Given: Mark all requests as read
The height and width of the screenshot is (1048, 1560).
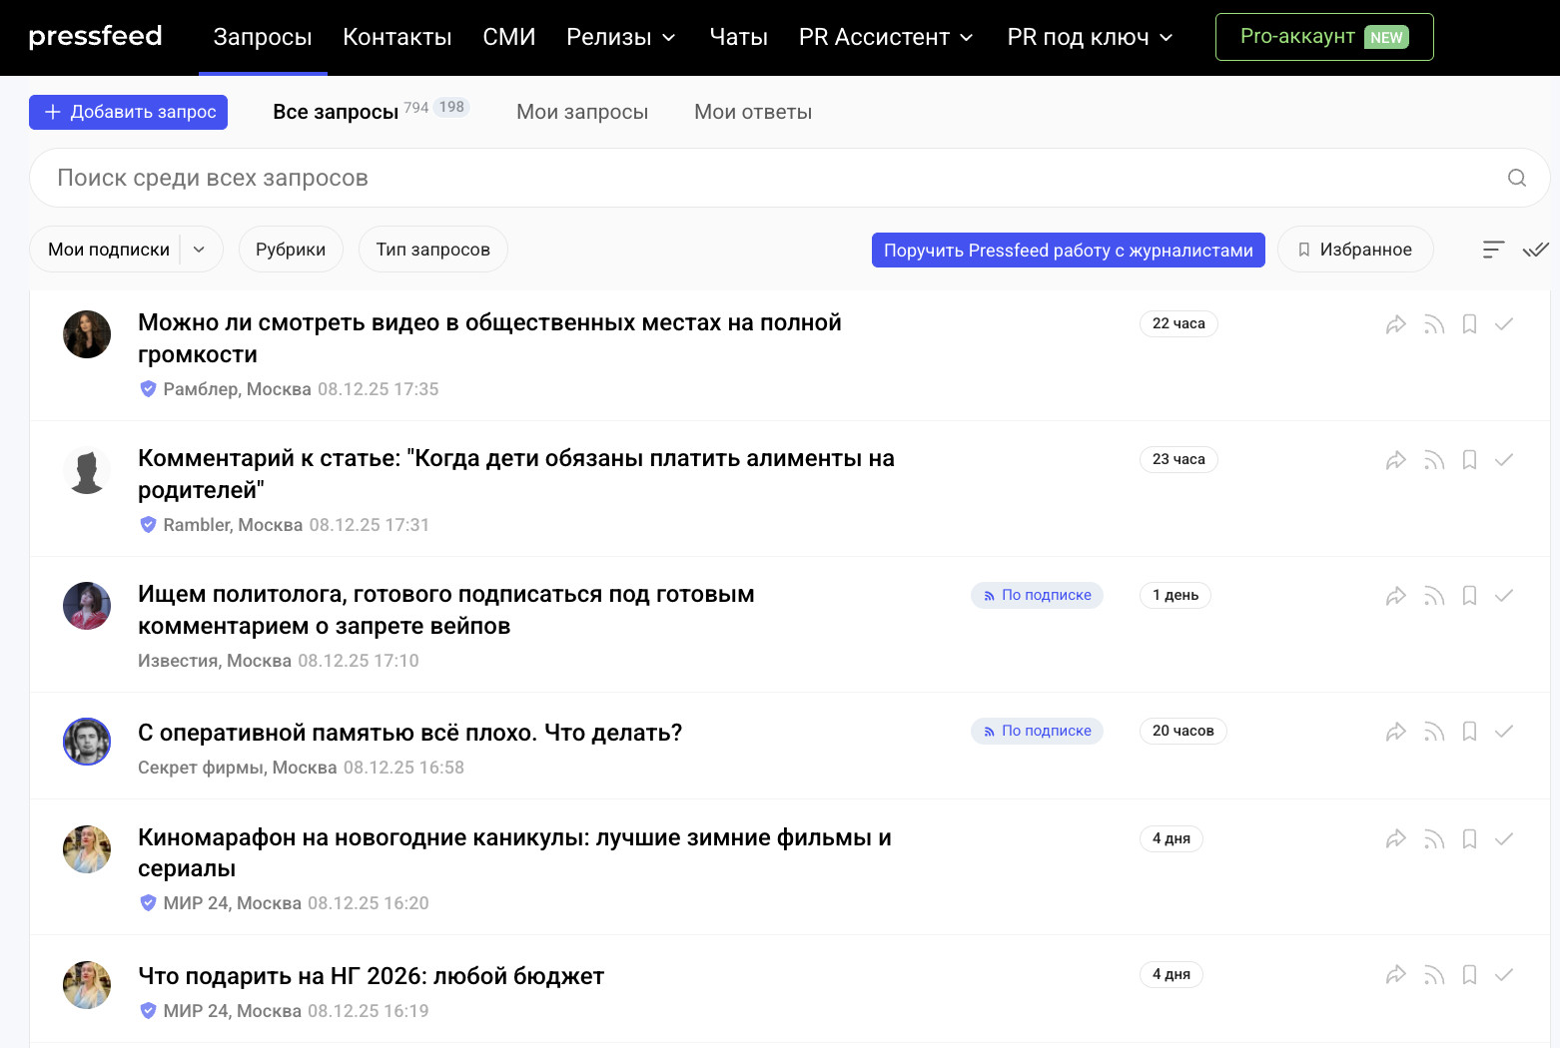Looking at the screenshot, I should click(1535, 250).
